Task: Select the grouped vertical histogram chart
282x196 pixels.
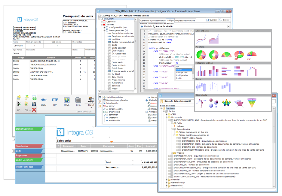Action: pos(201,71)
